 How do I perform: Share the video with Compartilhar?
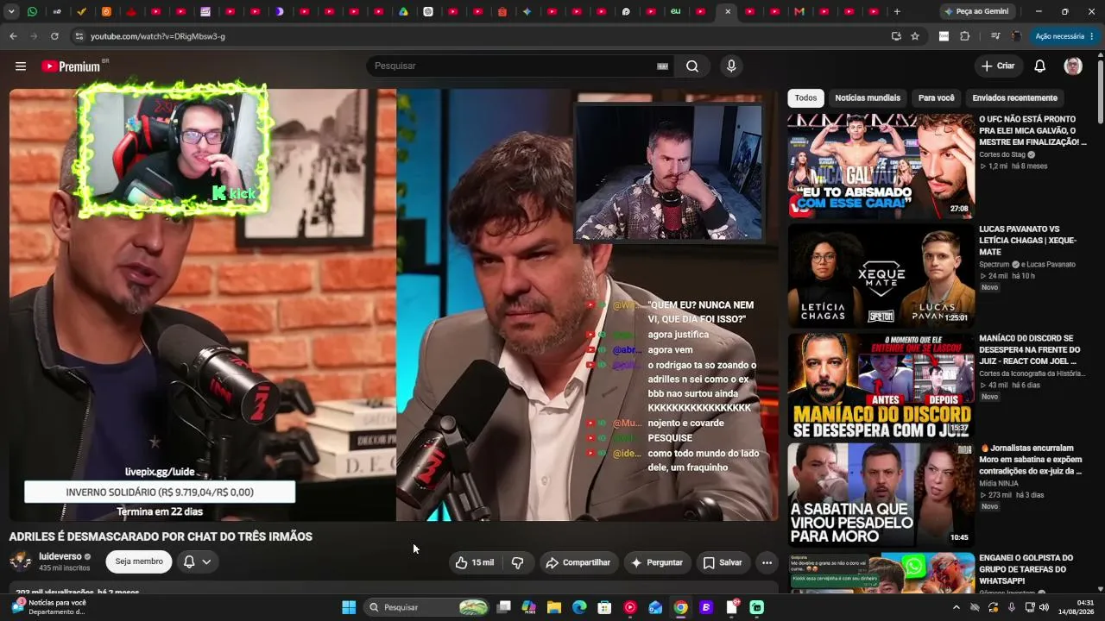click(x=578, y=562)
